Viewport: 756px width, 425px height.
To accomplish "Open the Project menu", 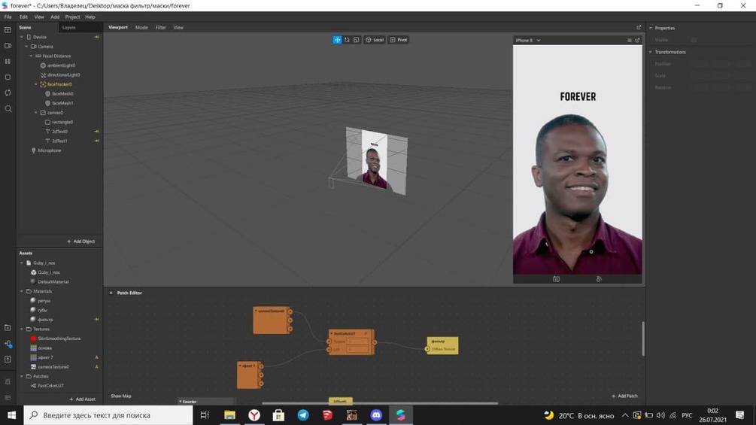I will point(72,17).
